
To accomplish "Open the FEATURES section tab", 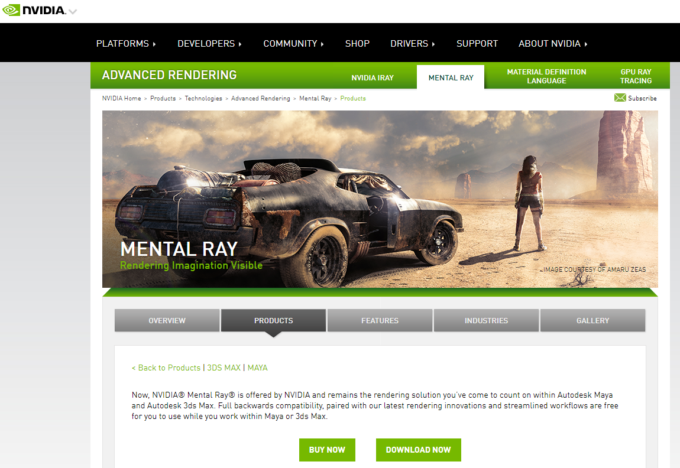I will click(380, 320).
